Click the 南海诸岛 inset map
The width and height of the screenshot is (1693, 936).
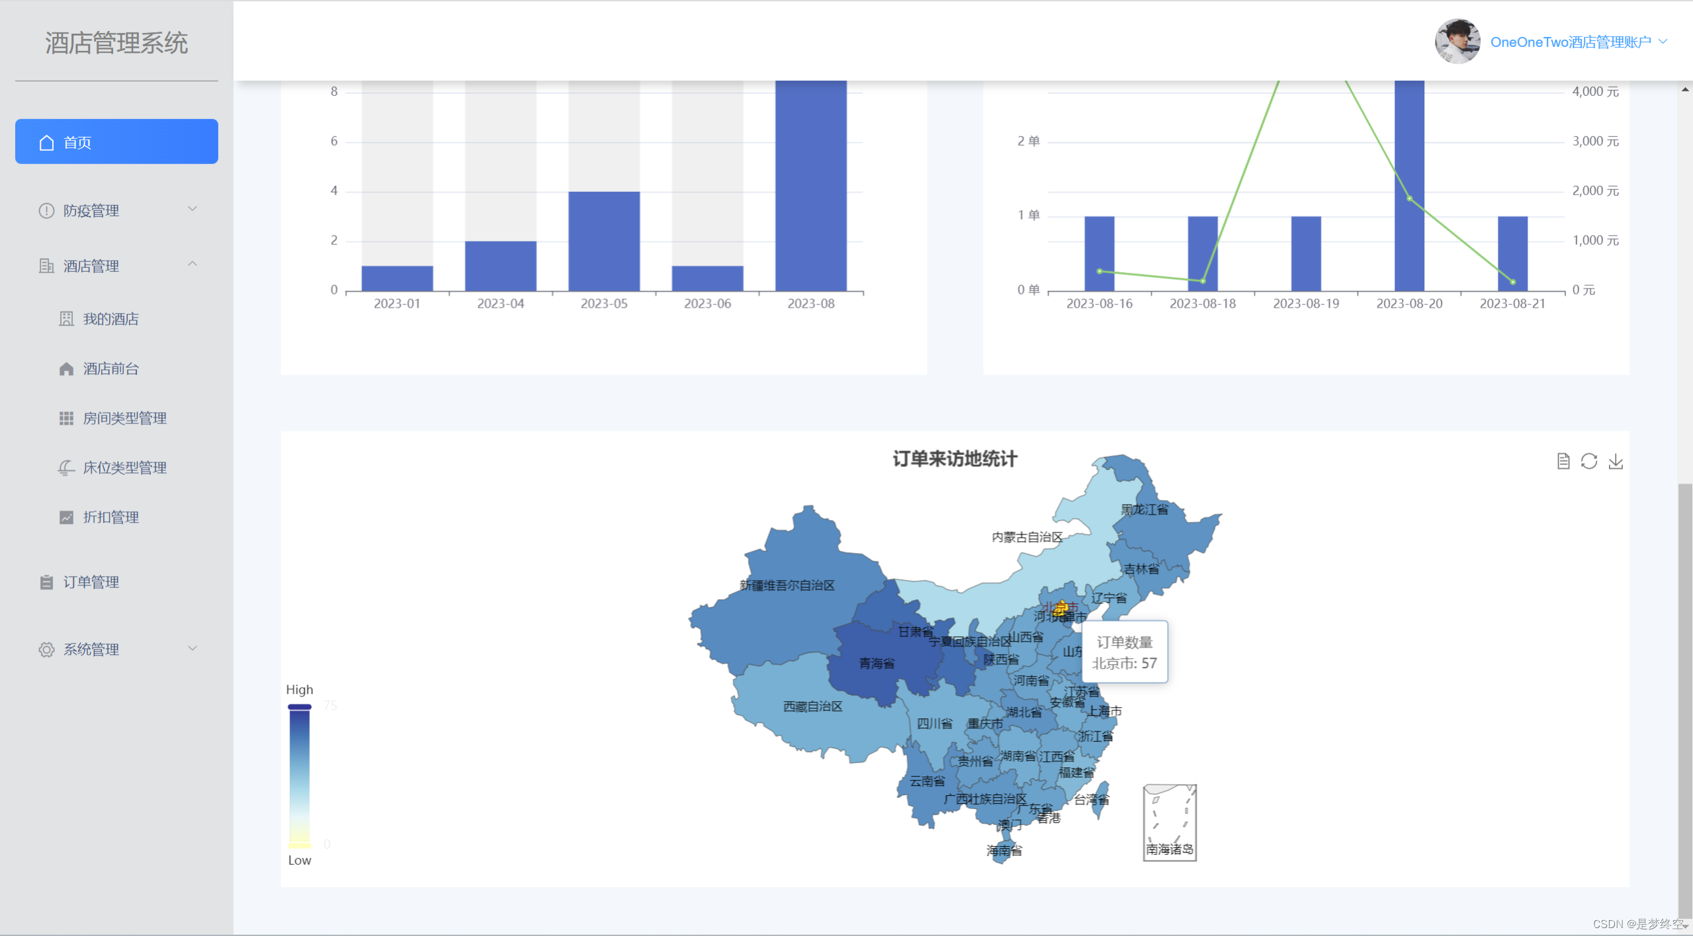1170,822
